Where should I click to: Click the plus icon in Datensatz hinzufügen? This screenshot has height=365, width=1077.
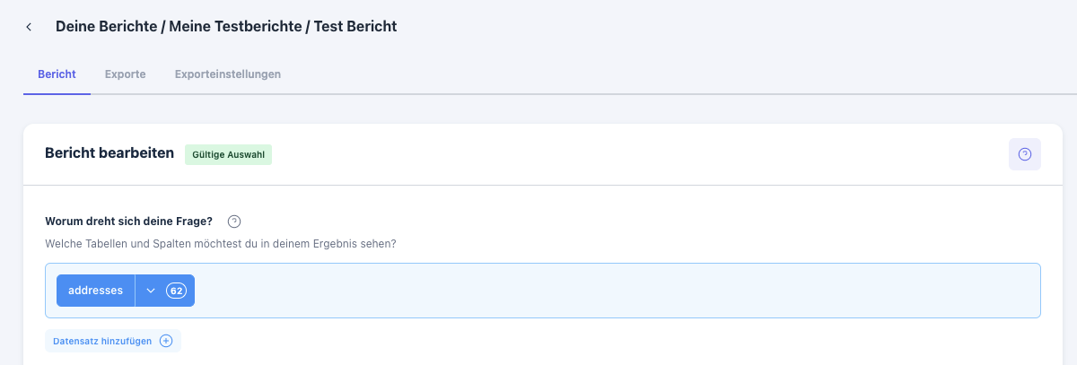165,341
